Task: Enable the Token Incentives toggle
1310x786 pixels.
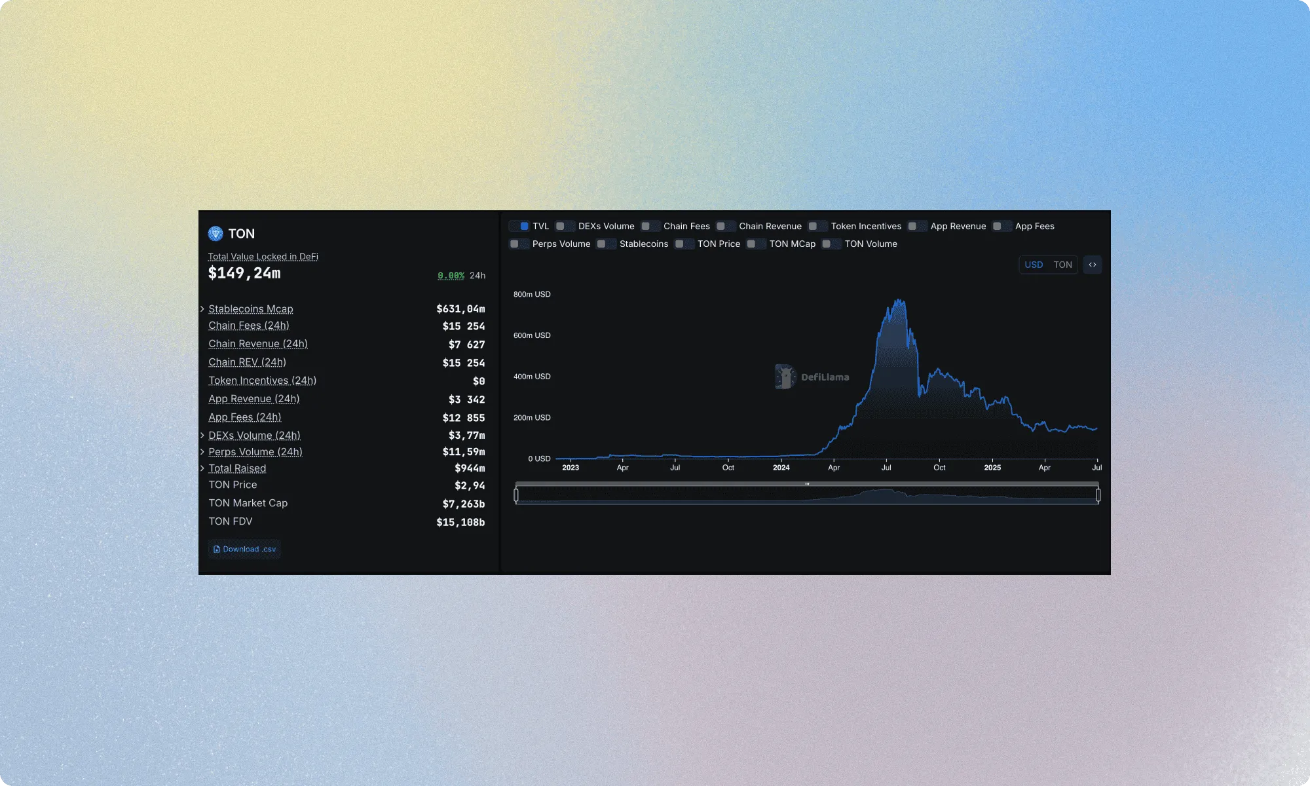Action: pyautogui.click(x=818, y=226)
